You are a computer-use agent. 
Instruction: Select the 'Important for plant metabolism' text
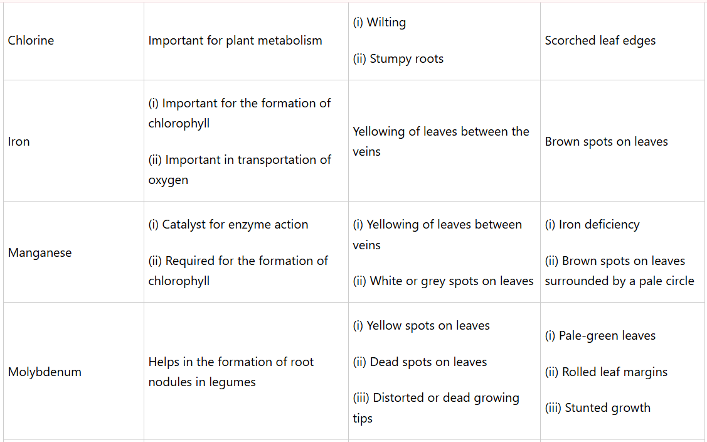235,41
